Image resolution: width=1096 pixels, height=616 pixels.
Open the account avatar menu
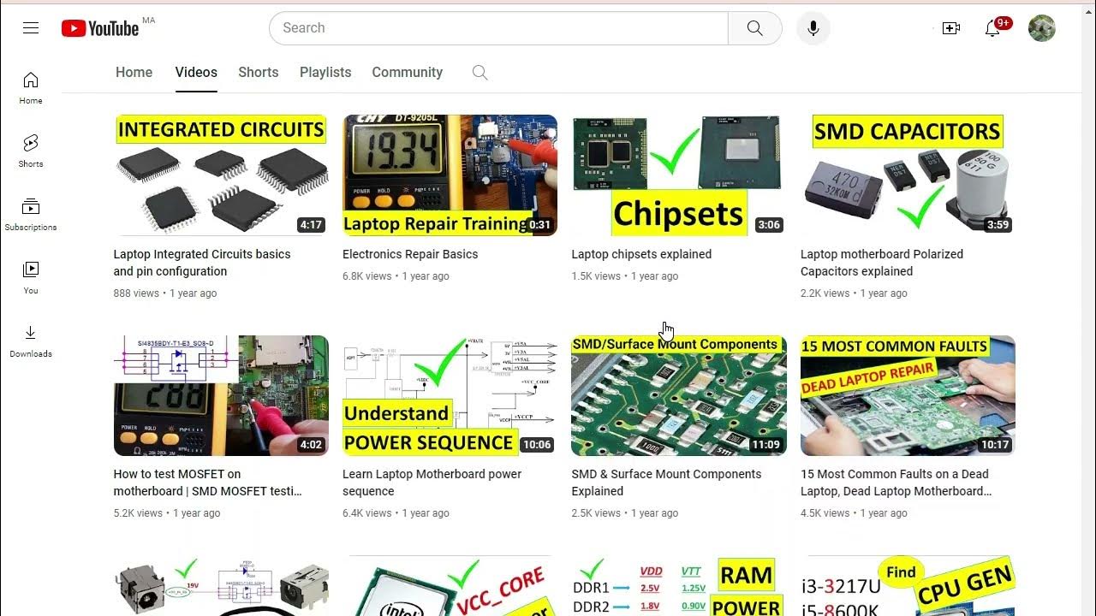[1041, 28]
